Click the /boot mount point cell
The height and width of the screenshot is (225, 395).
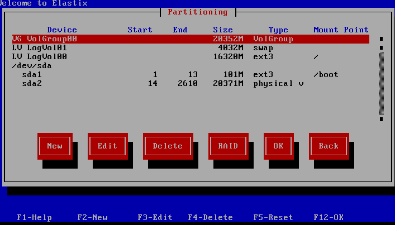pos(326,74)
